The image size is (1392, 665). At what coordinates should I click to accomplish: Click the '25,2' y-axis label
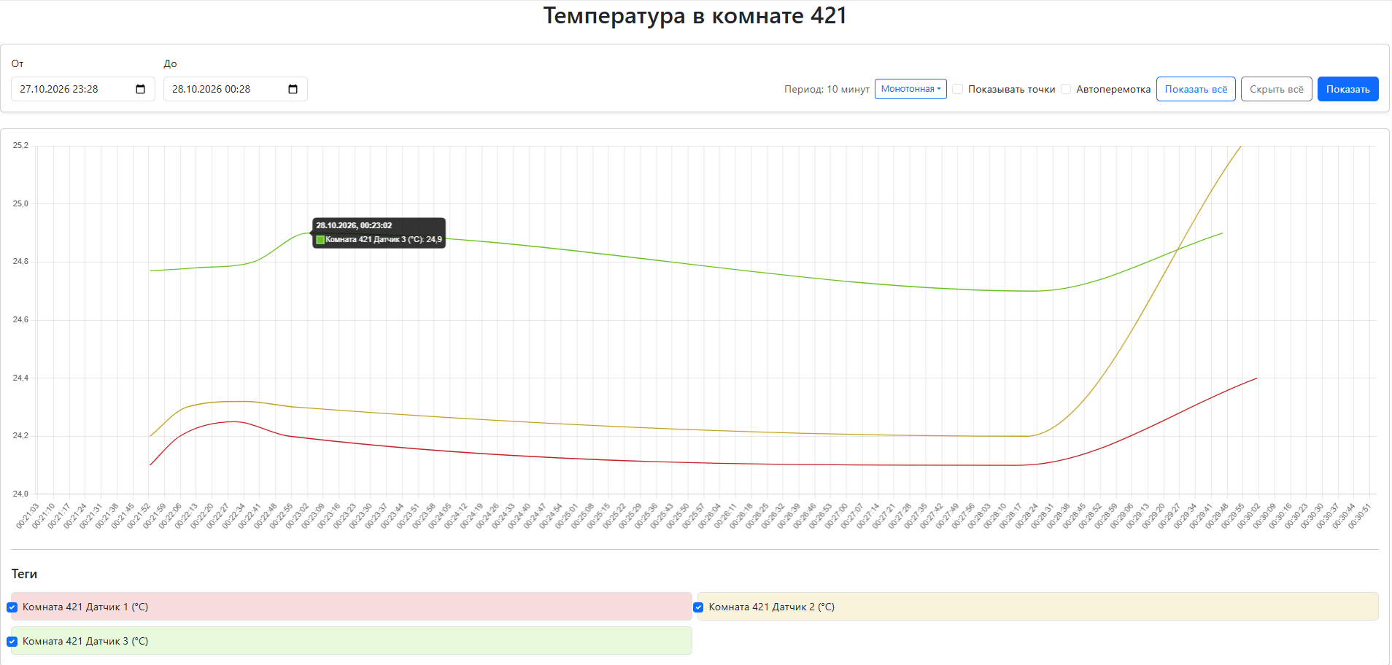pos(20,145)
